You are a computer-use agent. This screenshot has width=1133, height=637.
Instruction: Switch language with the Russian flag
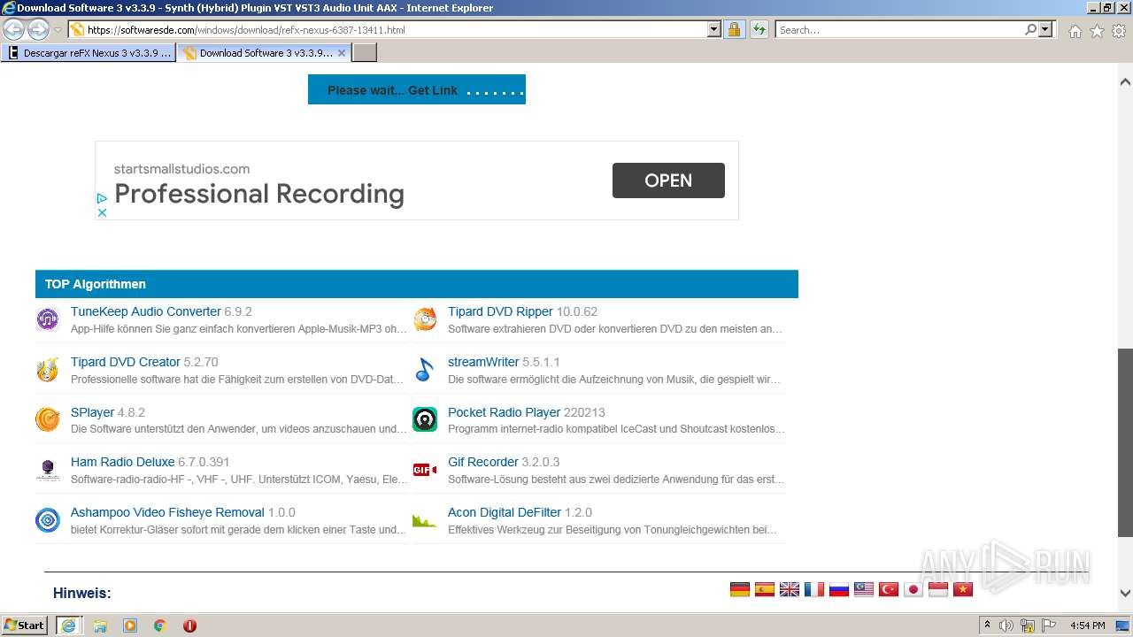[839, 589]
